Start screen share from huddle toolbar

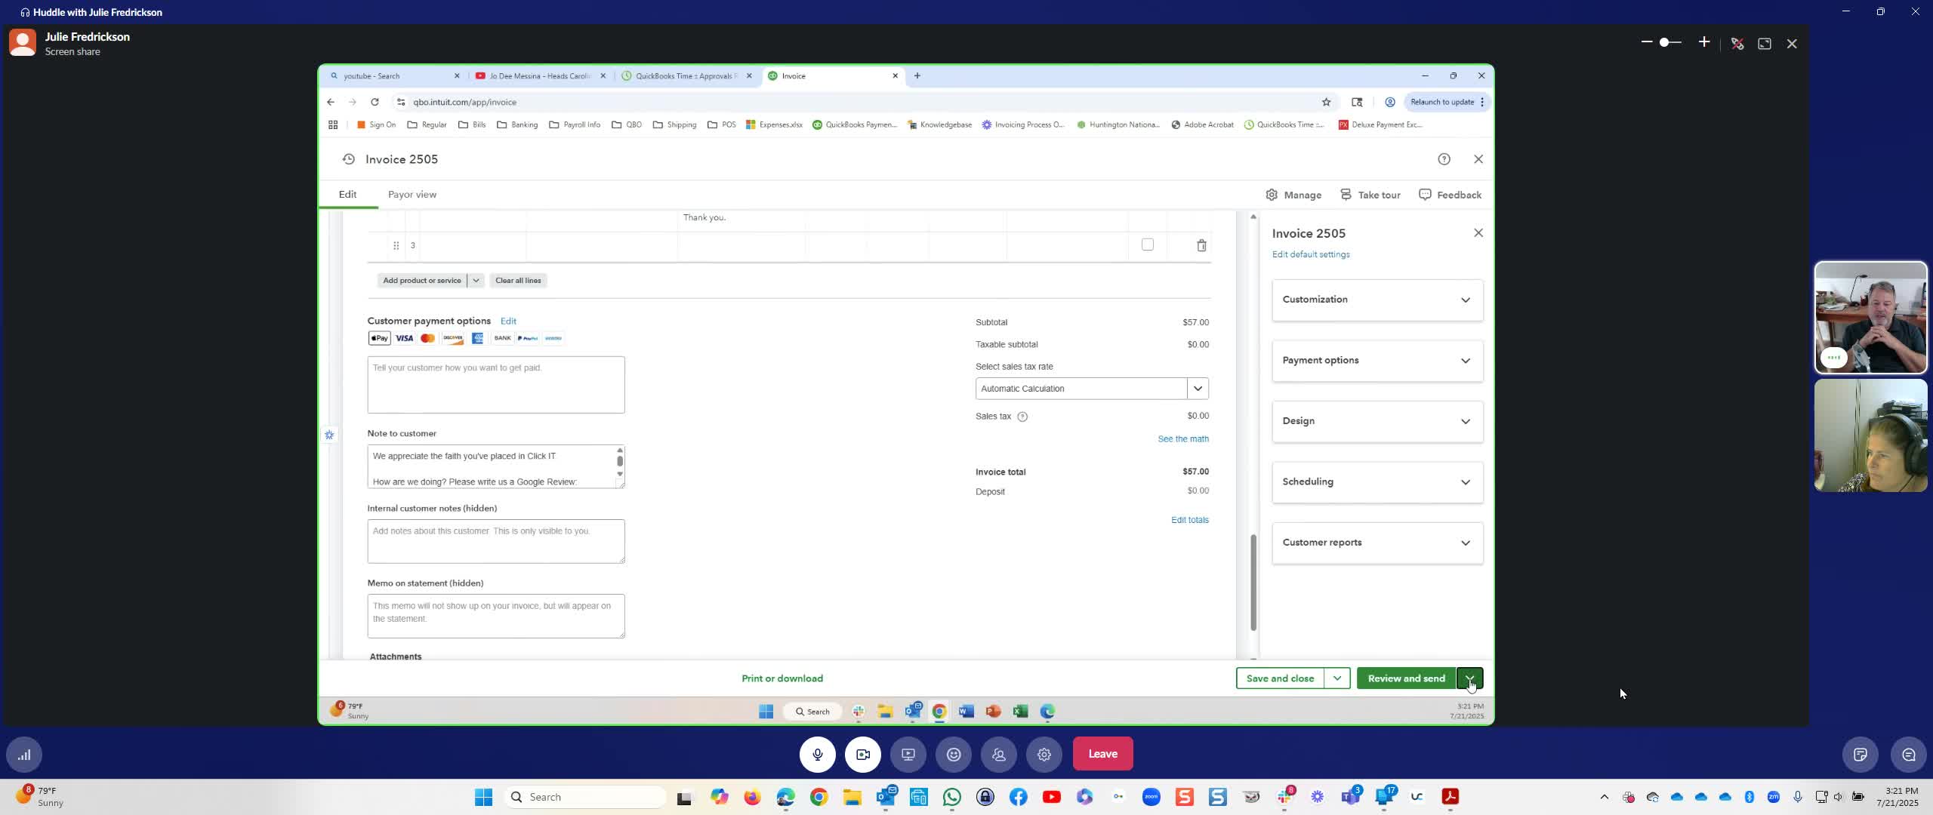coord(908,754)
